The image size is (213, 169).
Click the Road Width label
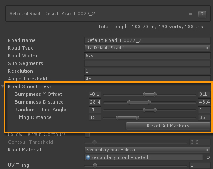point(23,56)
